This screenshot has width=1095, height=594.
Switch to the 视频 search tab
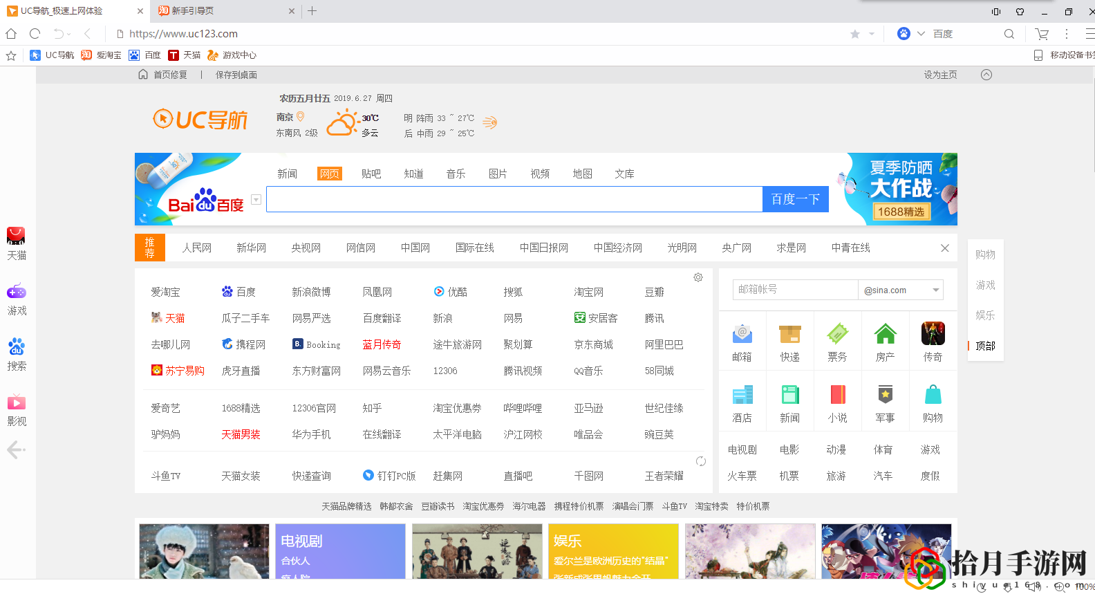click(x=540, y=174)
